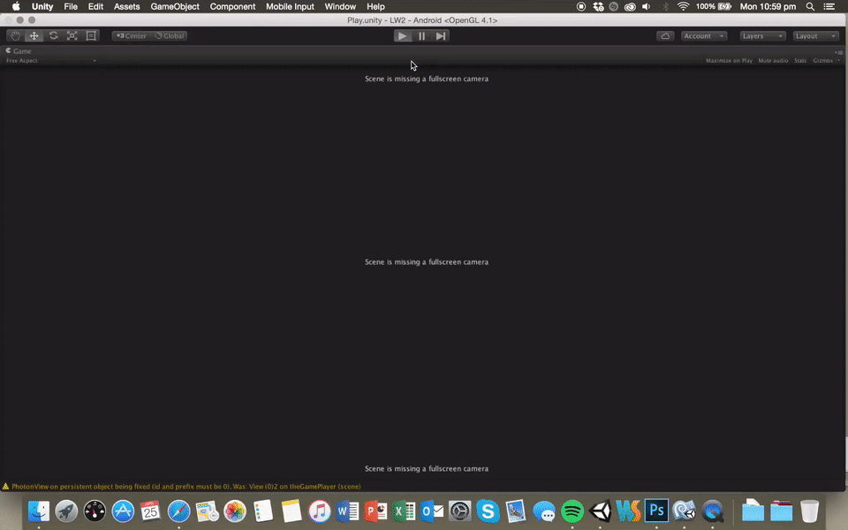Select the Rect transform tool
This screenshot has width=848, height=530.
coord(91,36)
